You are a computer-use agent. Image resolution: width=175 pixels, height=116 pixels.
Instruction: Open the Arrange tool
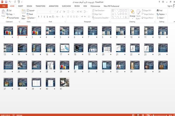[132, 13]
